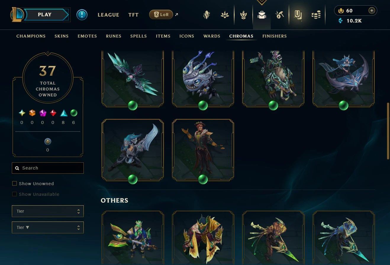Go to the Finishers tab
This screenshot has height=265, width=390.
[x=275, y=36]
